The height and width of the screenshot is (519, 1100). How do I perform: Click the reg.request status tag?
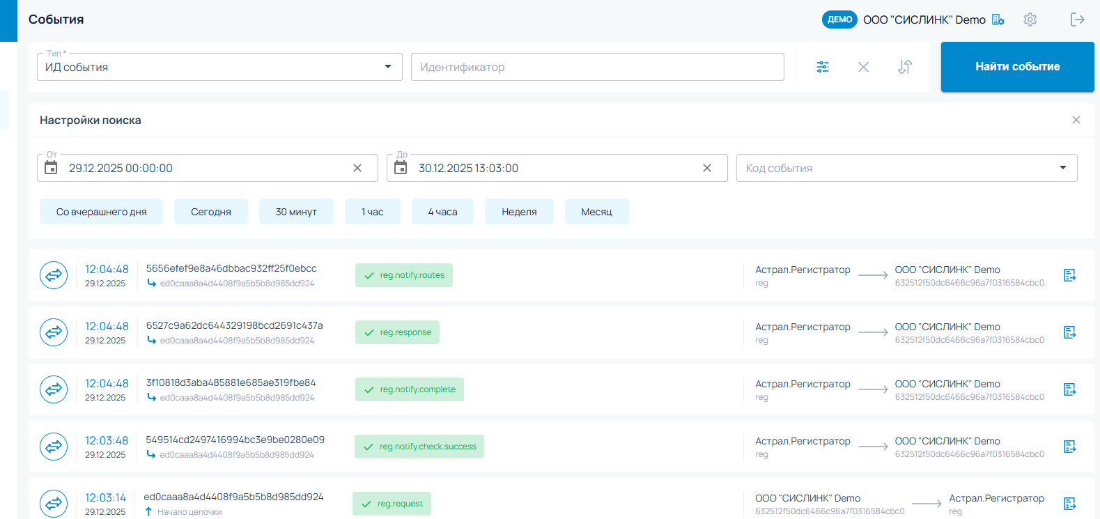(392, 504)
